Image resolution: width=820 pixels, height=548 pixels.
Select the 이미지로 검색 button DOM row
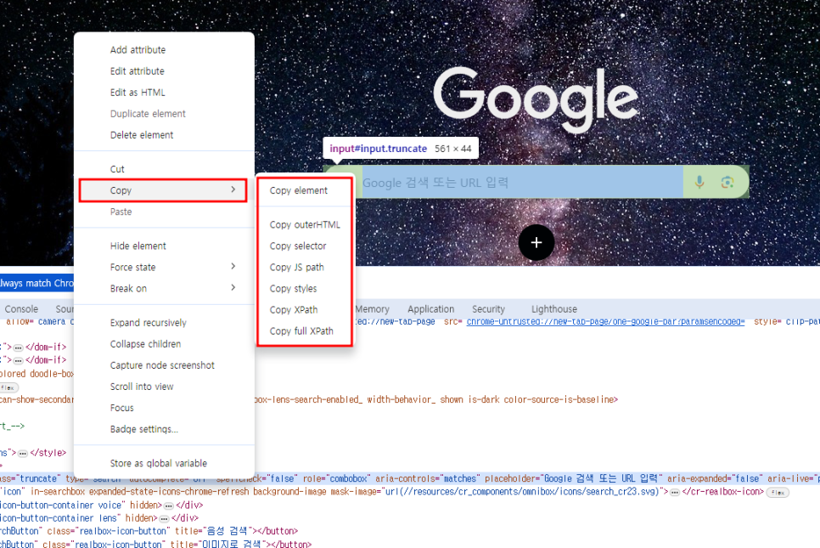click(x=155, y=544)
